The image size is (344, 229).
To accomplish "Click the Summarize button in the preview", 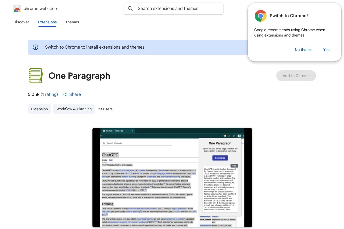I will tap(220, 158).
